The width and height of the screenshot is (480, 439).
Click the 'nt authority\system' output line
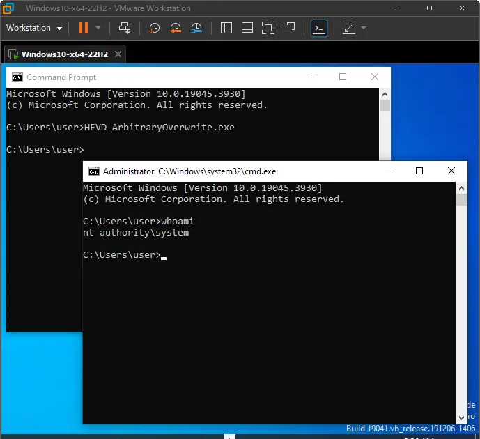click(136, 233)
